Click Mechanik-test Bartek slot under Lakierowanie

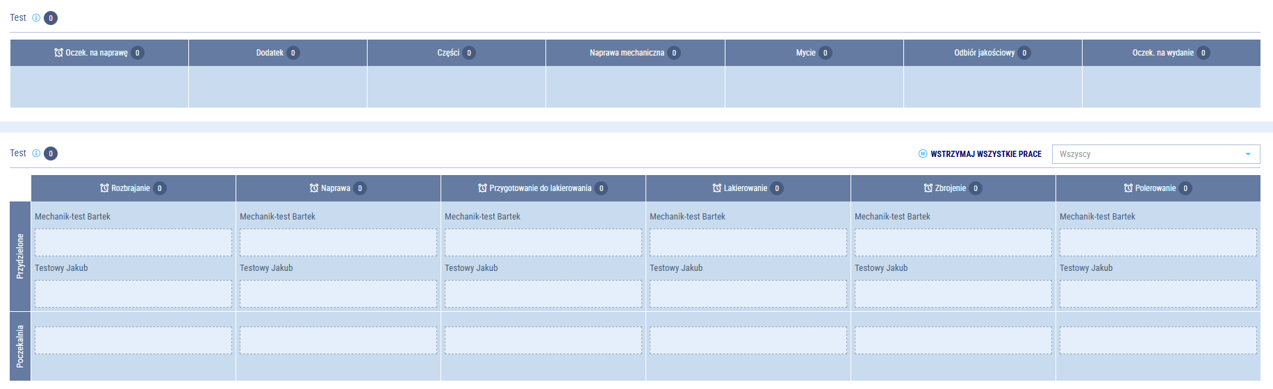point(748,242)
